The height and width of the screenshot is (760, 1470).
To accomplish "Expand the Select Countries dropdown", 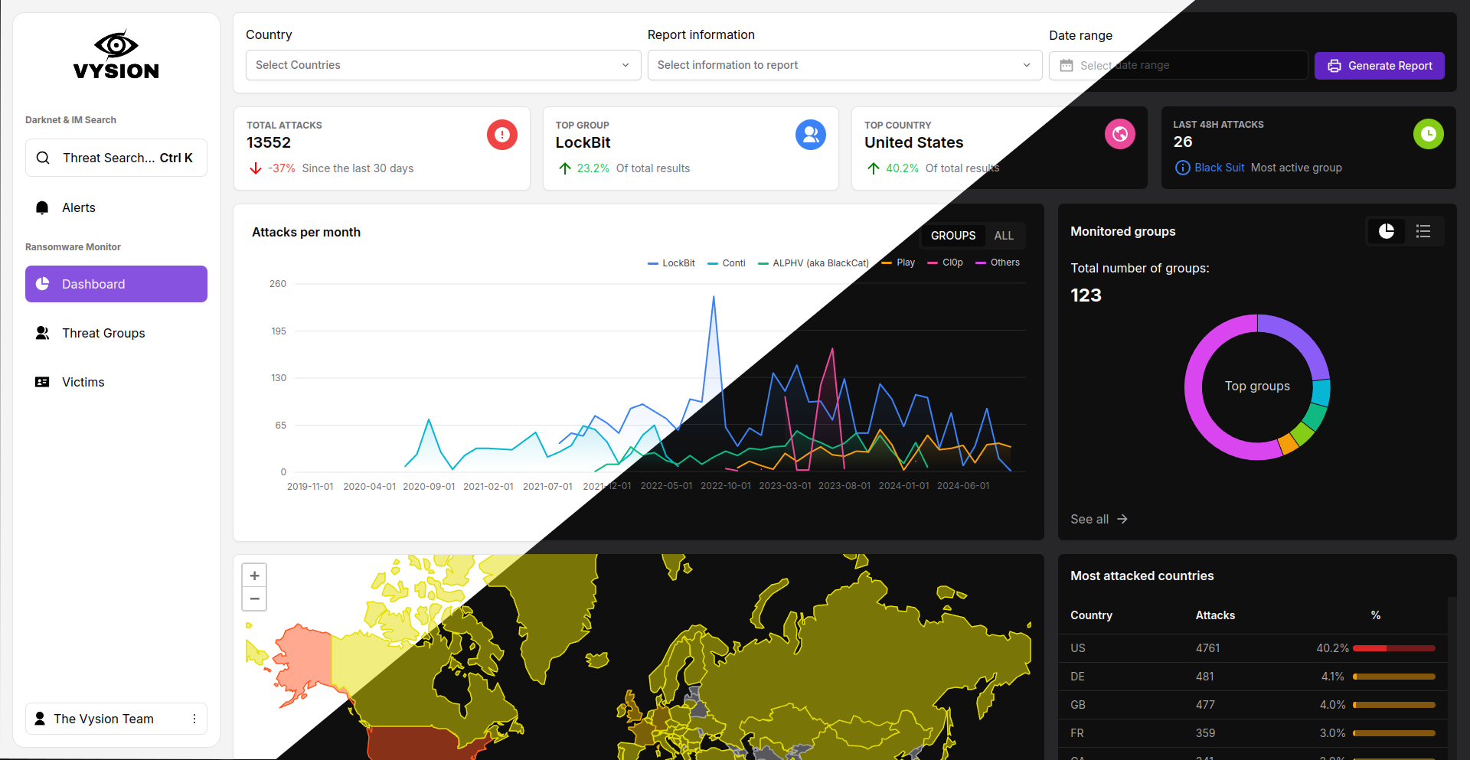I will tap(443, 65).
